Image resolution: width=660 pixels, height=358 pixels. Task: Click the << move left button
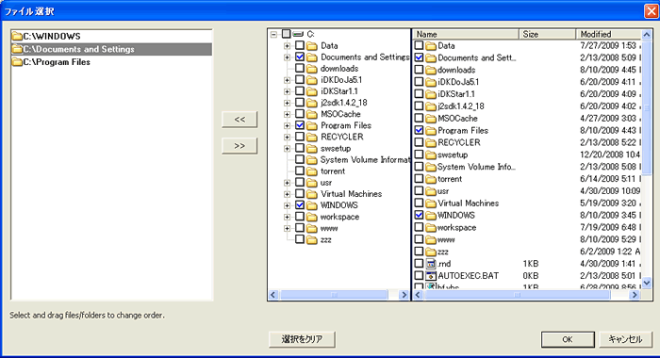click(x=239, y=120)
